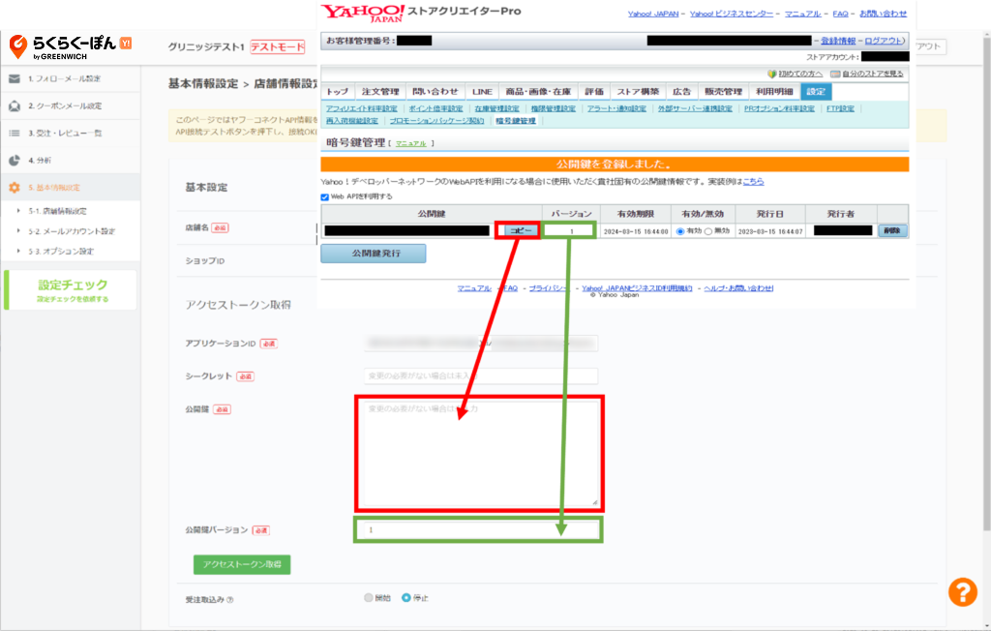The image size is (991, 631).
Task: Open the 問い合わせ tab
Action: pyautogui.click(x=435, y=92)
